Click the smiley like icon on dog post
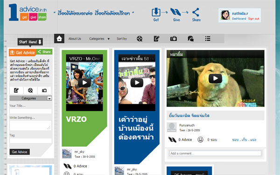This screenshot has width=280, height=175. point(200,139)
